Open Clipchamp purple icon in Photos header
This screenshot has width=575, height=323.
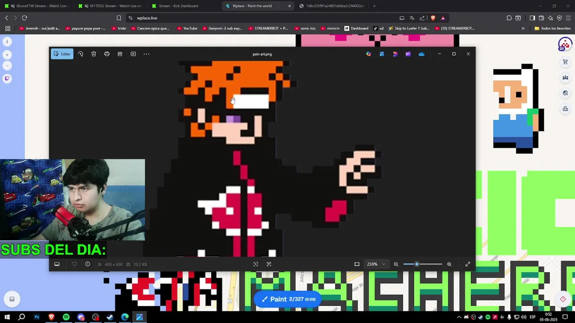click(408, 54)
